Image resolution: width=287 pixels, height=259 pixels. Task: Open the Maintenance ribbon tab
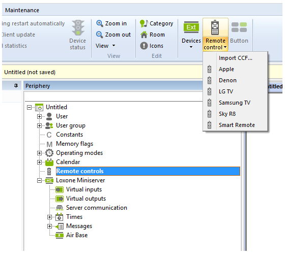[x=22, y=10]
